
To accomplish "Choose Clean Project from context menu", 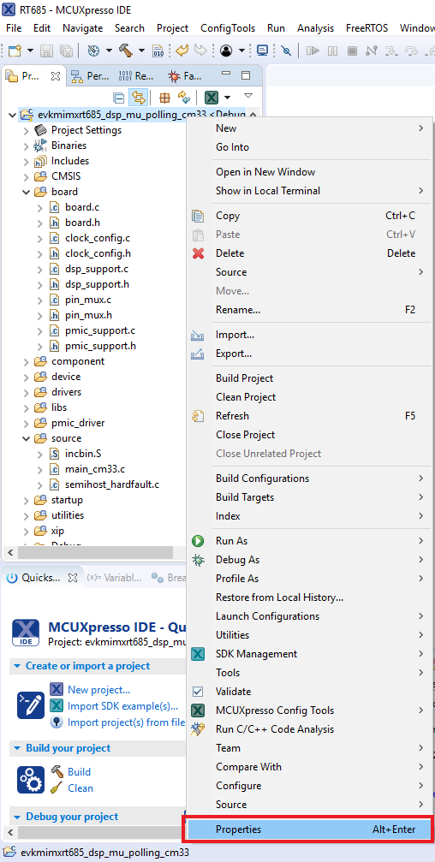I will 246,397.
